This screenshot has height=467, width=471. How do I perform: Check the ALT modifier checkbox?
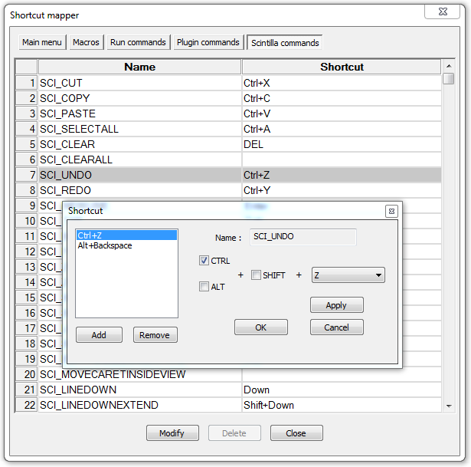204,287
